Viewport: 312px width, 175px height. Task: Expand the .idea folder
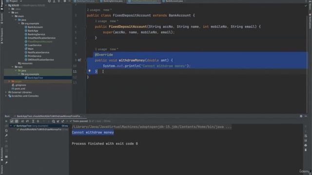pos(9,9)
